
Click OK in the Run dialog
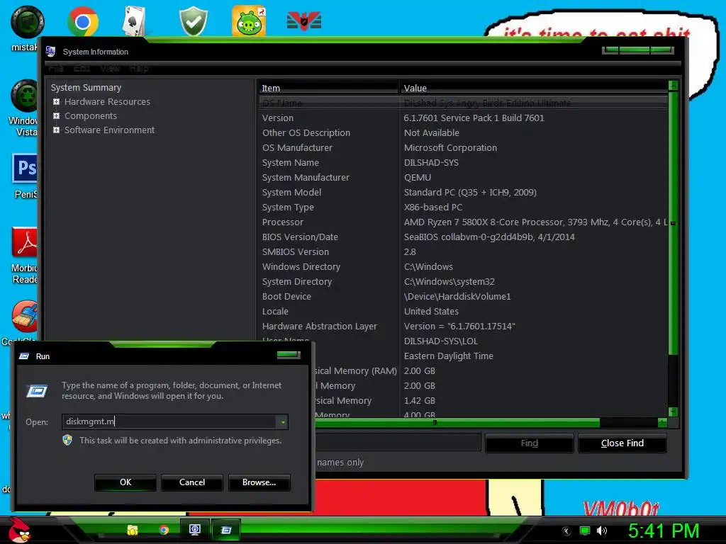(125, 482)
